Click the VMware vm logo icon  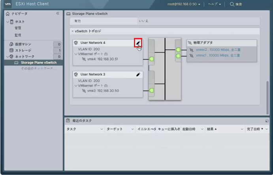pyautogui.click(x=8, y=4)
